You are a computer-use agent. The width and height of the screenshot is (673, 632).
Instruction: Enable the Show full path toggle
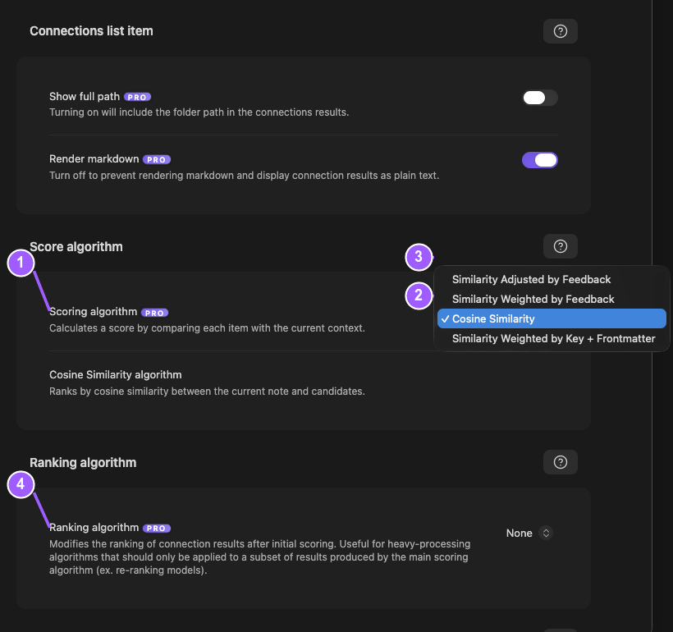[x=540, y=98]
